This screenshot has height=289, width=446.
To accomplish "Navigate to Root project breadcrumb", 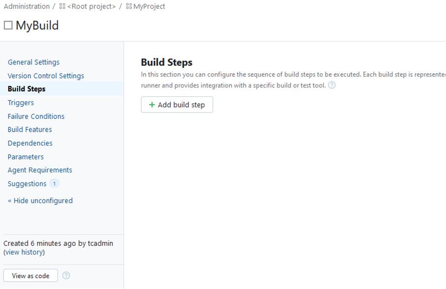I will tap(91, 6).
